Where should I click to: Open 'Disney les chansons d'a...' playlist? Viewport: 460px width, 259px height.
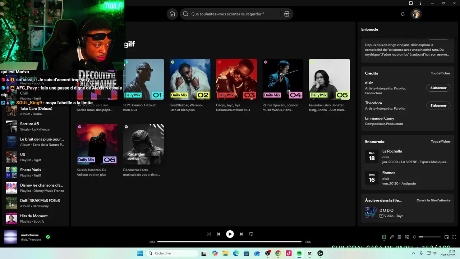coord(35,188)
